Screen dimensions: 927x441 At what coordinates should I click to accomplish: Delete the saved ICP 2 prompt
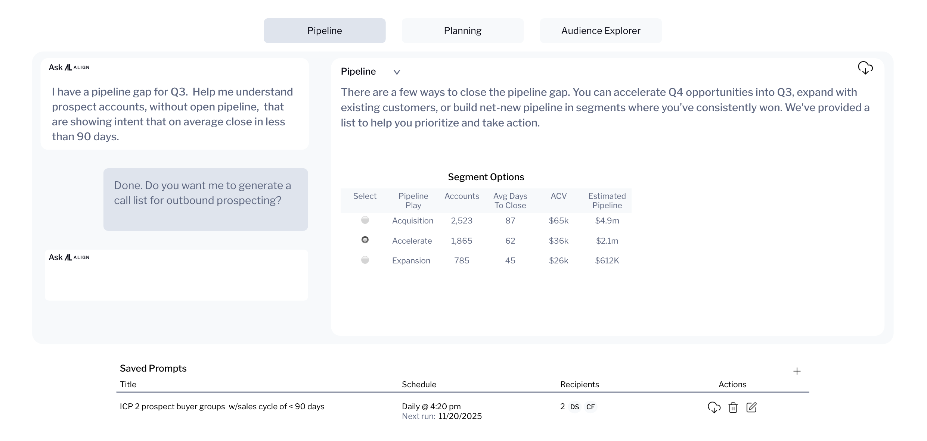[x=733, y=407]
